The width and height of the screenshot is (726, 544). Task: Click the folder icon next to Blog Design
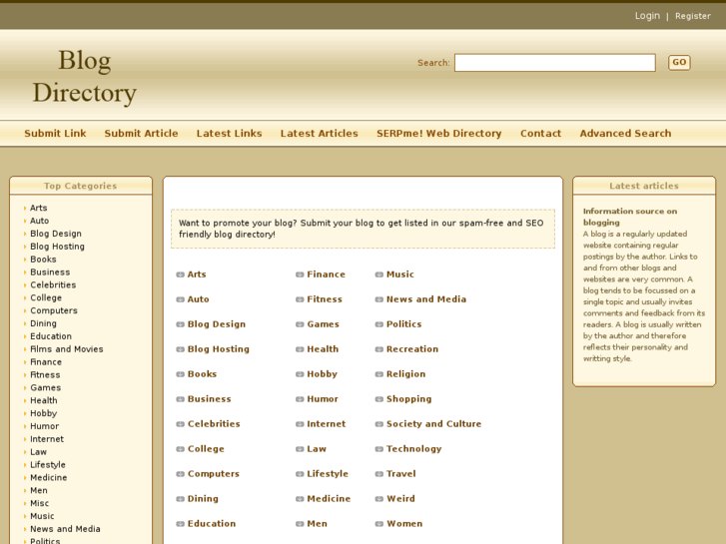pos(180,324)
